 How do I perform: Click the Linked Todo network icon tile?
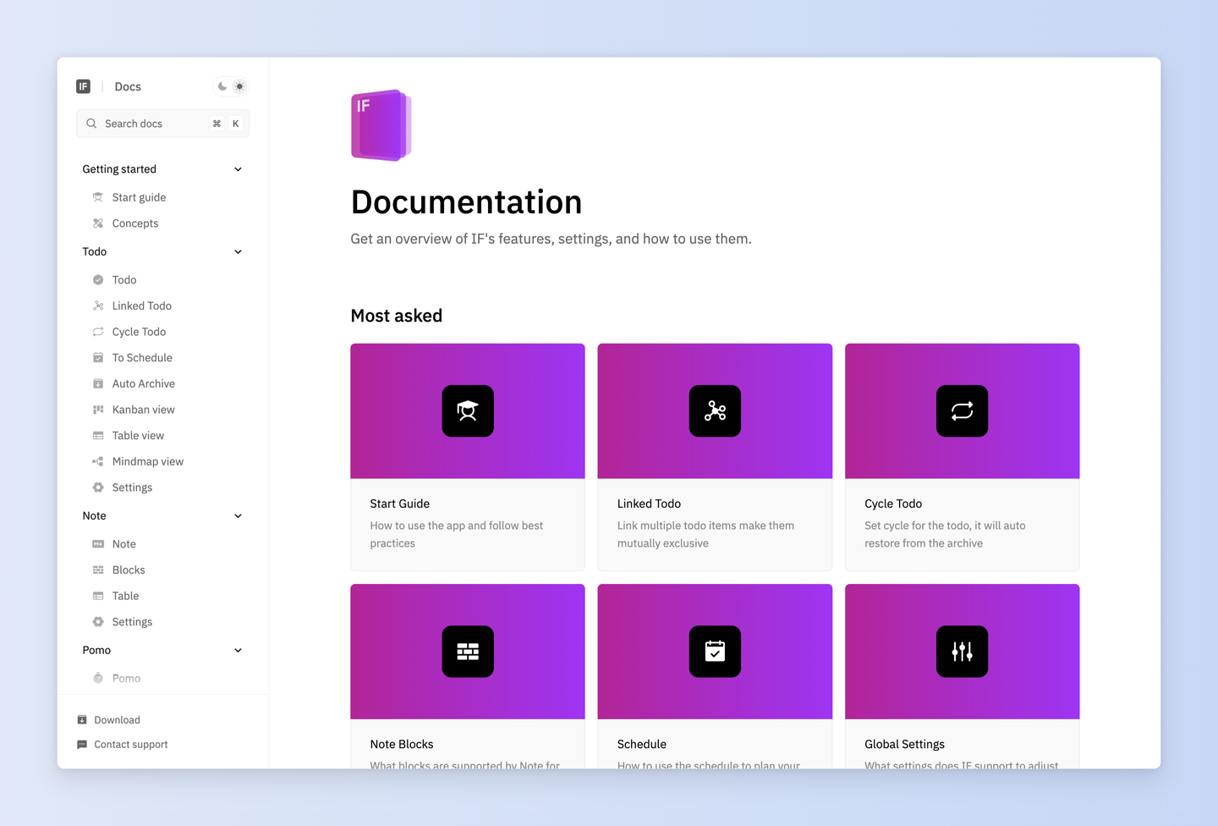(x=715, y=411)
